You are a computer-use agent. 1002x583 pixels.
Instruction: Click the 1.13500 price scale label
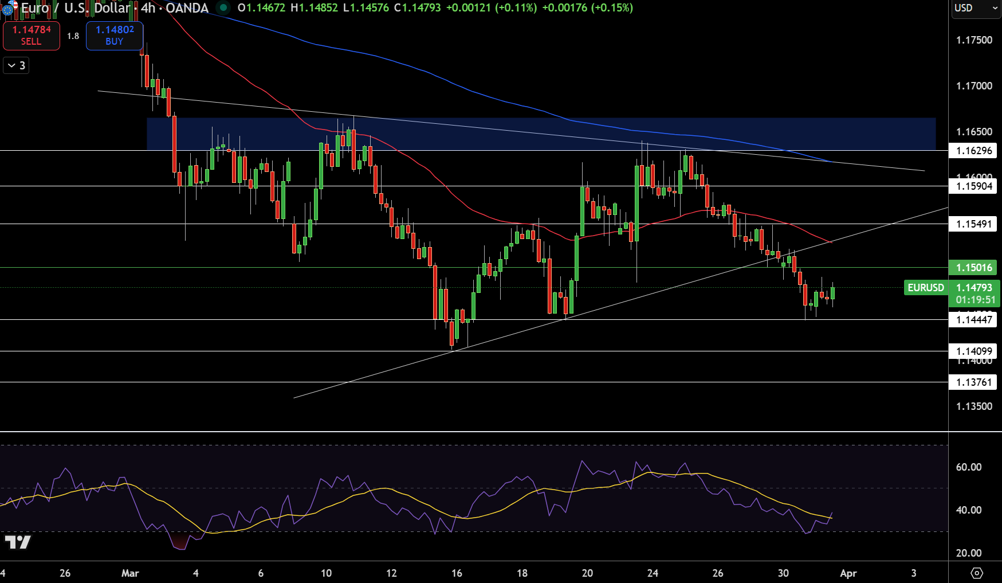pyautogui.click(x=974, y=406)
